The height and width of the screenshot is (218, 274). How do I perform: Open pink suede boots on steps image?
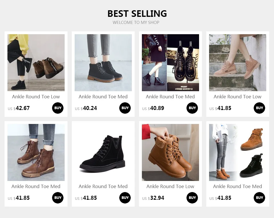click(x=238, y=63)
